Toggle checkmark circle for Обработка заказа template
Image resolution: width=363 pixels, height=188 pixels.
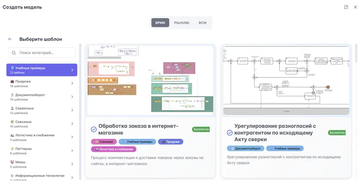[x=94, y=130]
